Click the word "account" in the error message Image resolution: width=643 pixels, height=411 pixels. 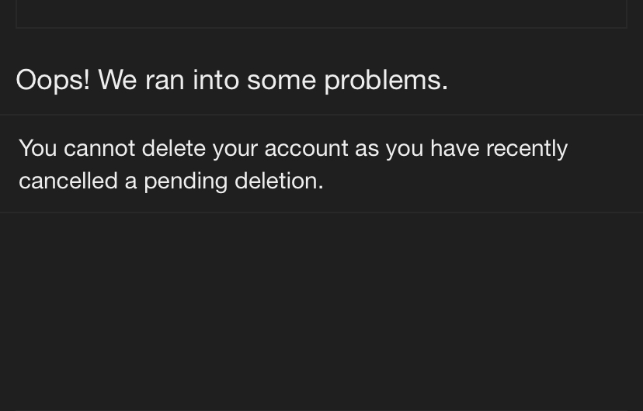306,148
